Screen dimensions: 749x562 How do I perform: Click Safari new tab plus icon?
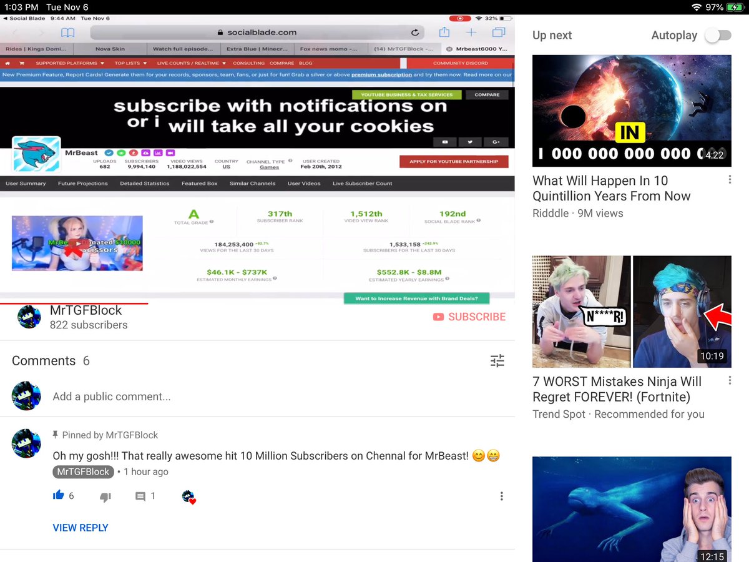point(471,32)
